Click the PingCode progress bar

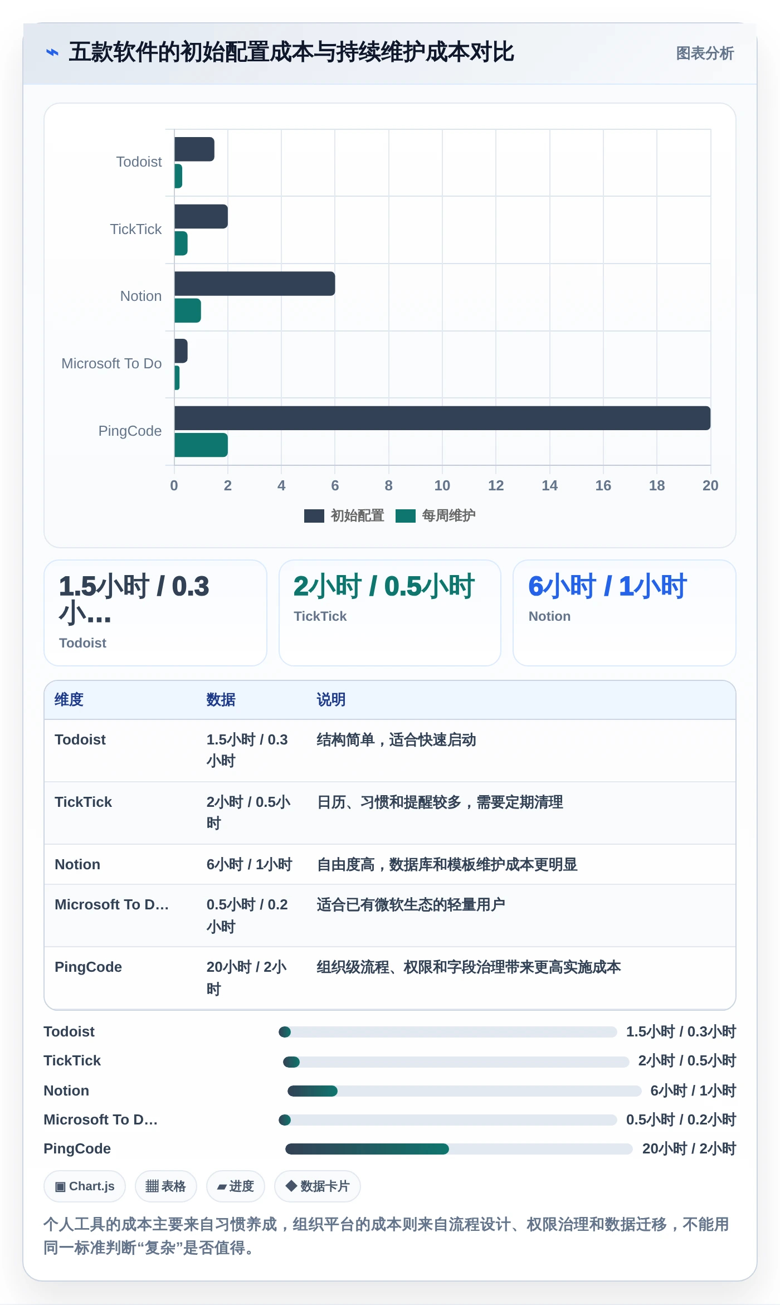tap(459, 1149)
